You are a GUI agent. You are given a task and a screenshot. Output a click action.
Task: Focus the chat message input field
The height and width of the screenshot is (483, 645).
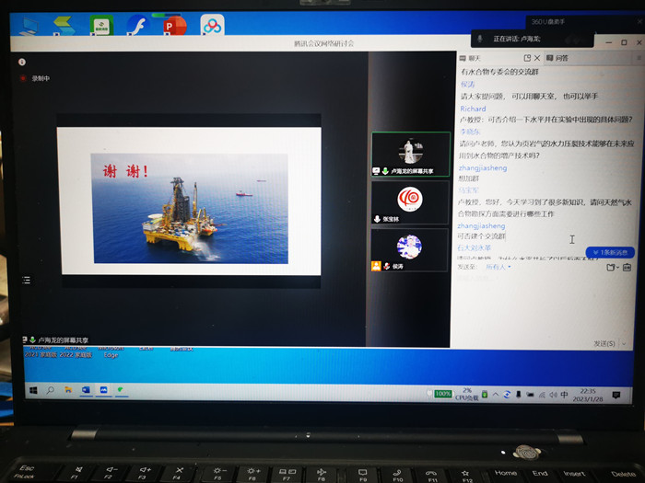[x=541, y=306]
